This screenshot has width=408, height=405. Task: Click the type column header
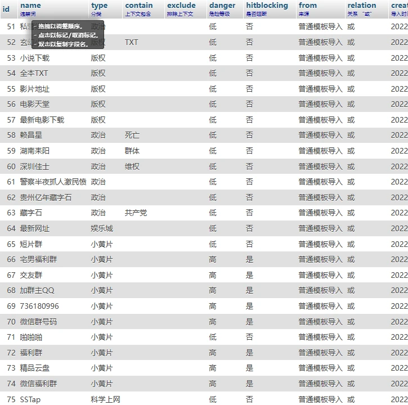click(x=99, y=6)
